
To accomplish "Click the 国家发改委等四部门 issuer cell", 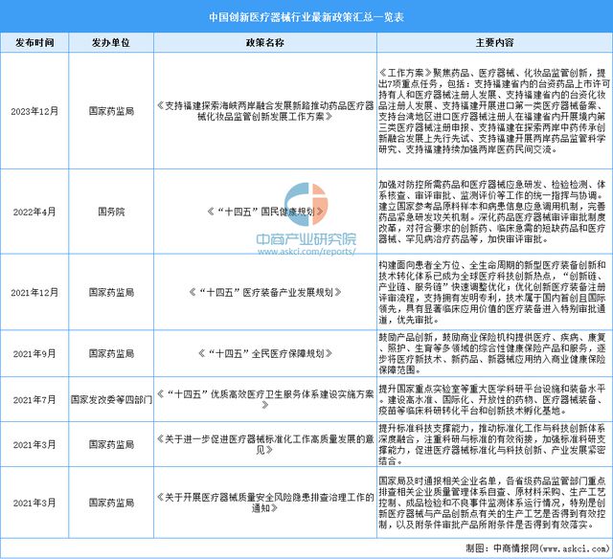I will click(110, 392).
